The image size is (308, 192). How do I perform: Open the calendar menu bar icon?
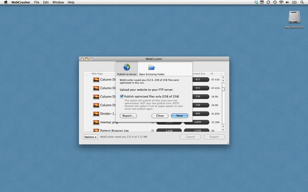tap(262, 2)
